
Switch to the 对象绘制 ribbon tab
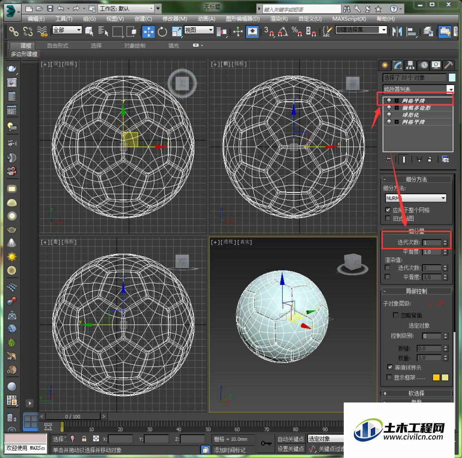click(x=134, y=45)
